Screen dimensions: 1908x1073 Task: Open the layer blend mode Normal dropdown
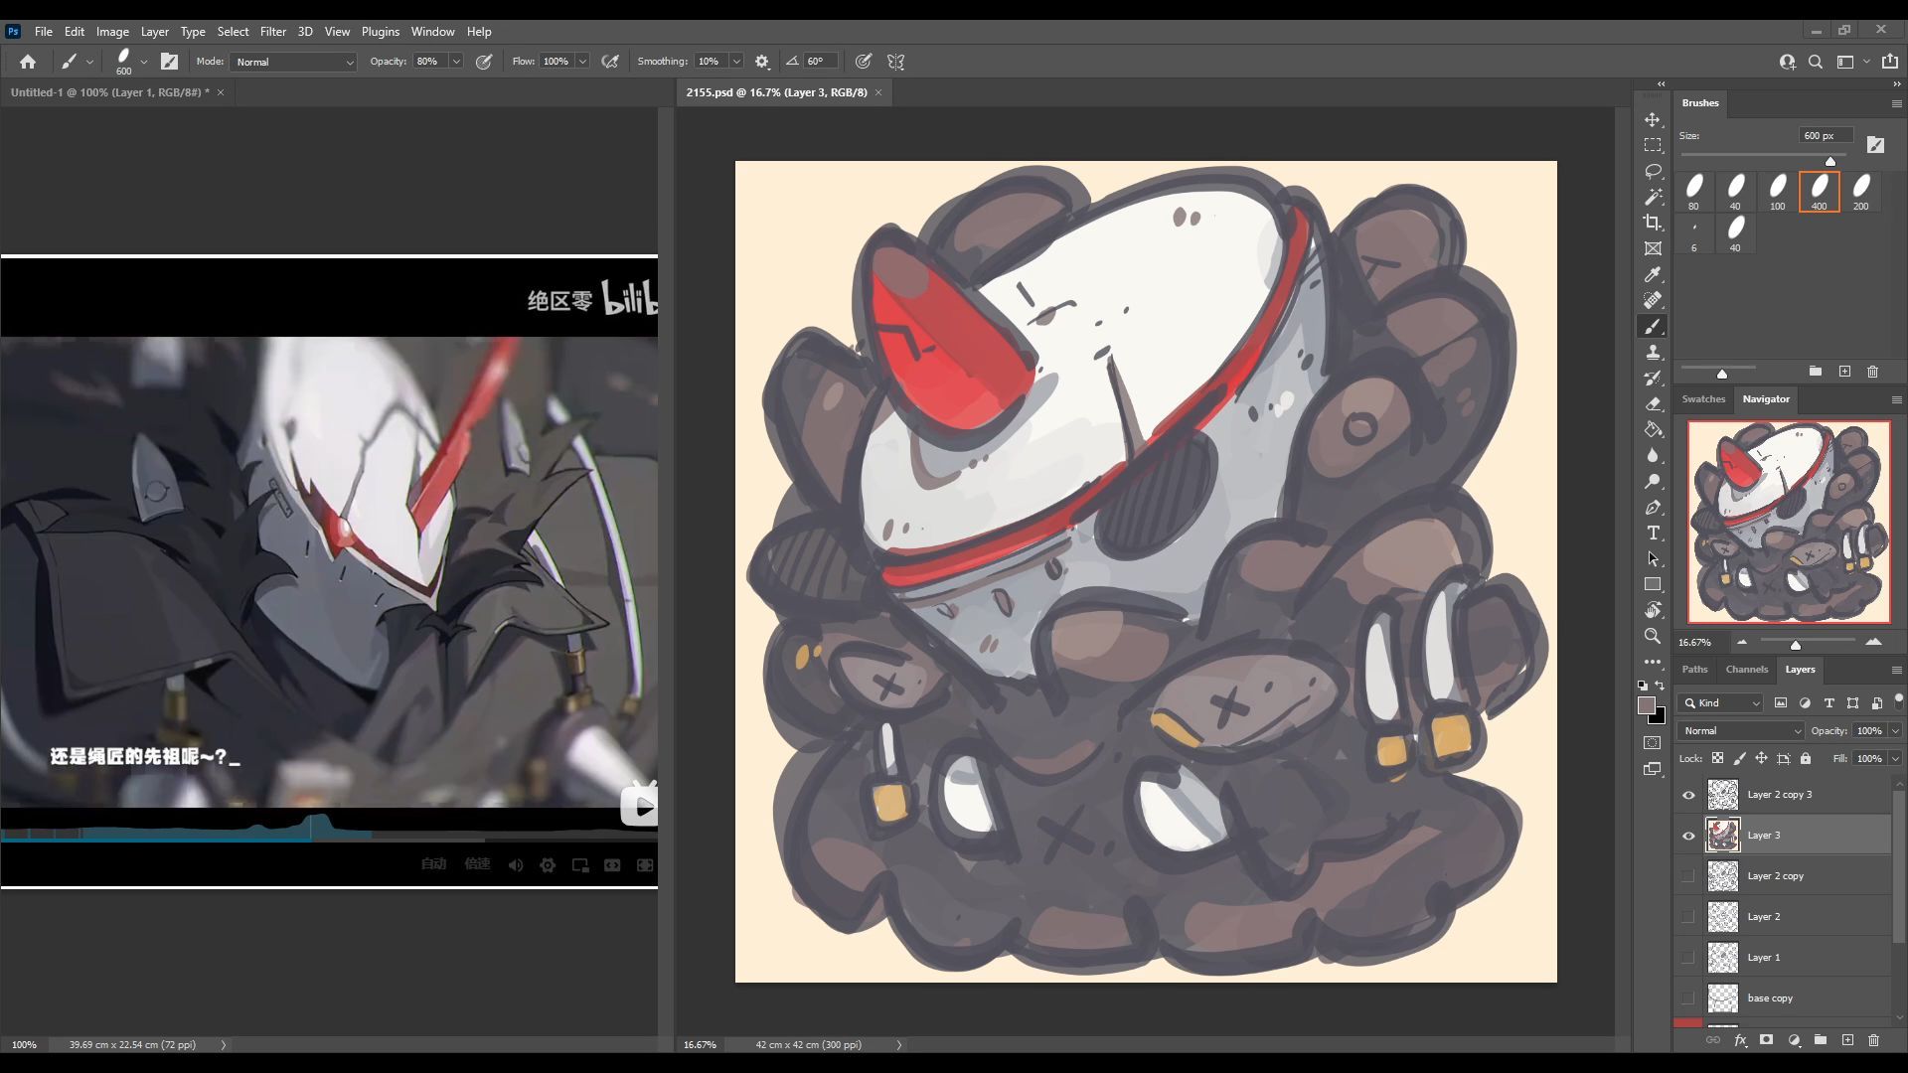pos(1741,730)
